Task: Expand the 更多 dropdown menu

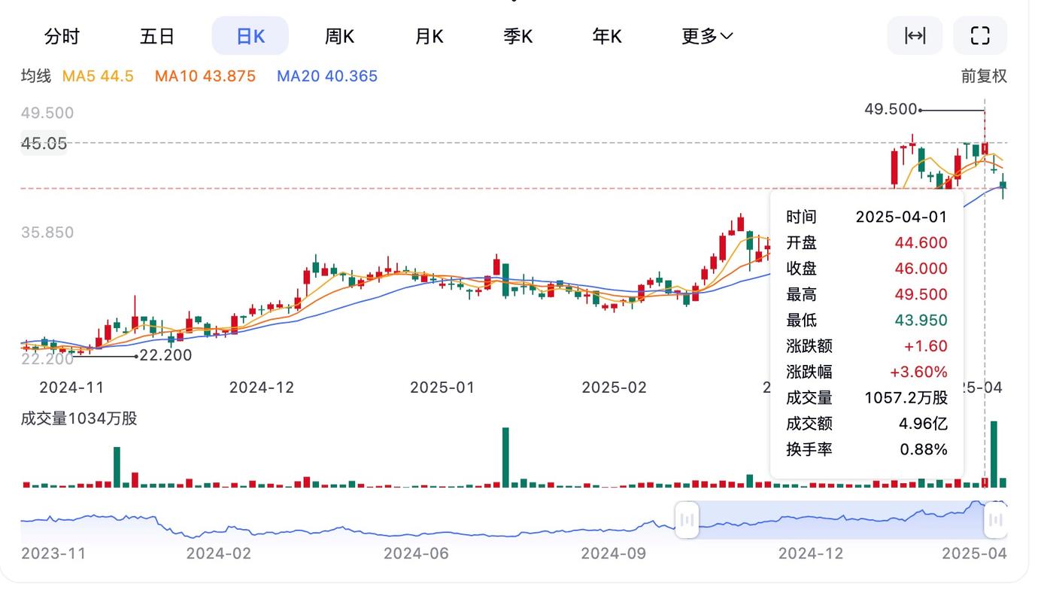Action: pyautogui.click(x=707, y=36)
